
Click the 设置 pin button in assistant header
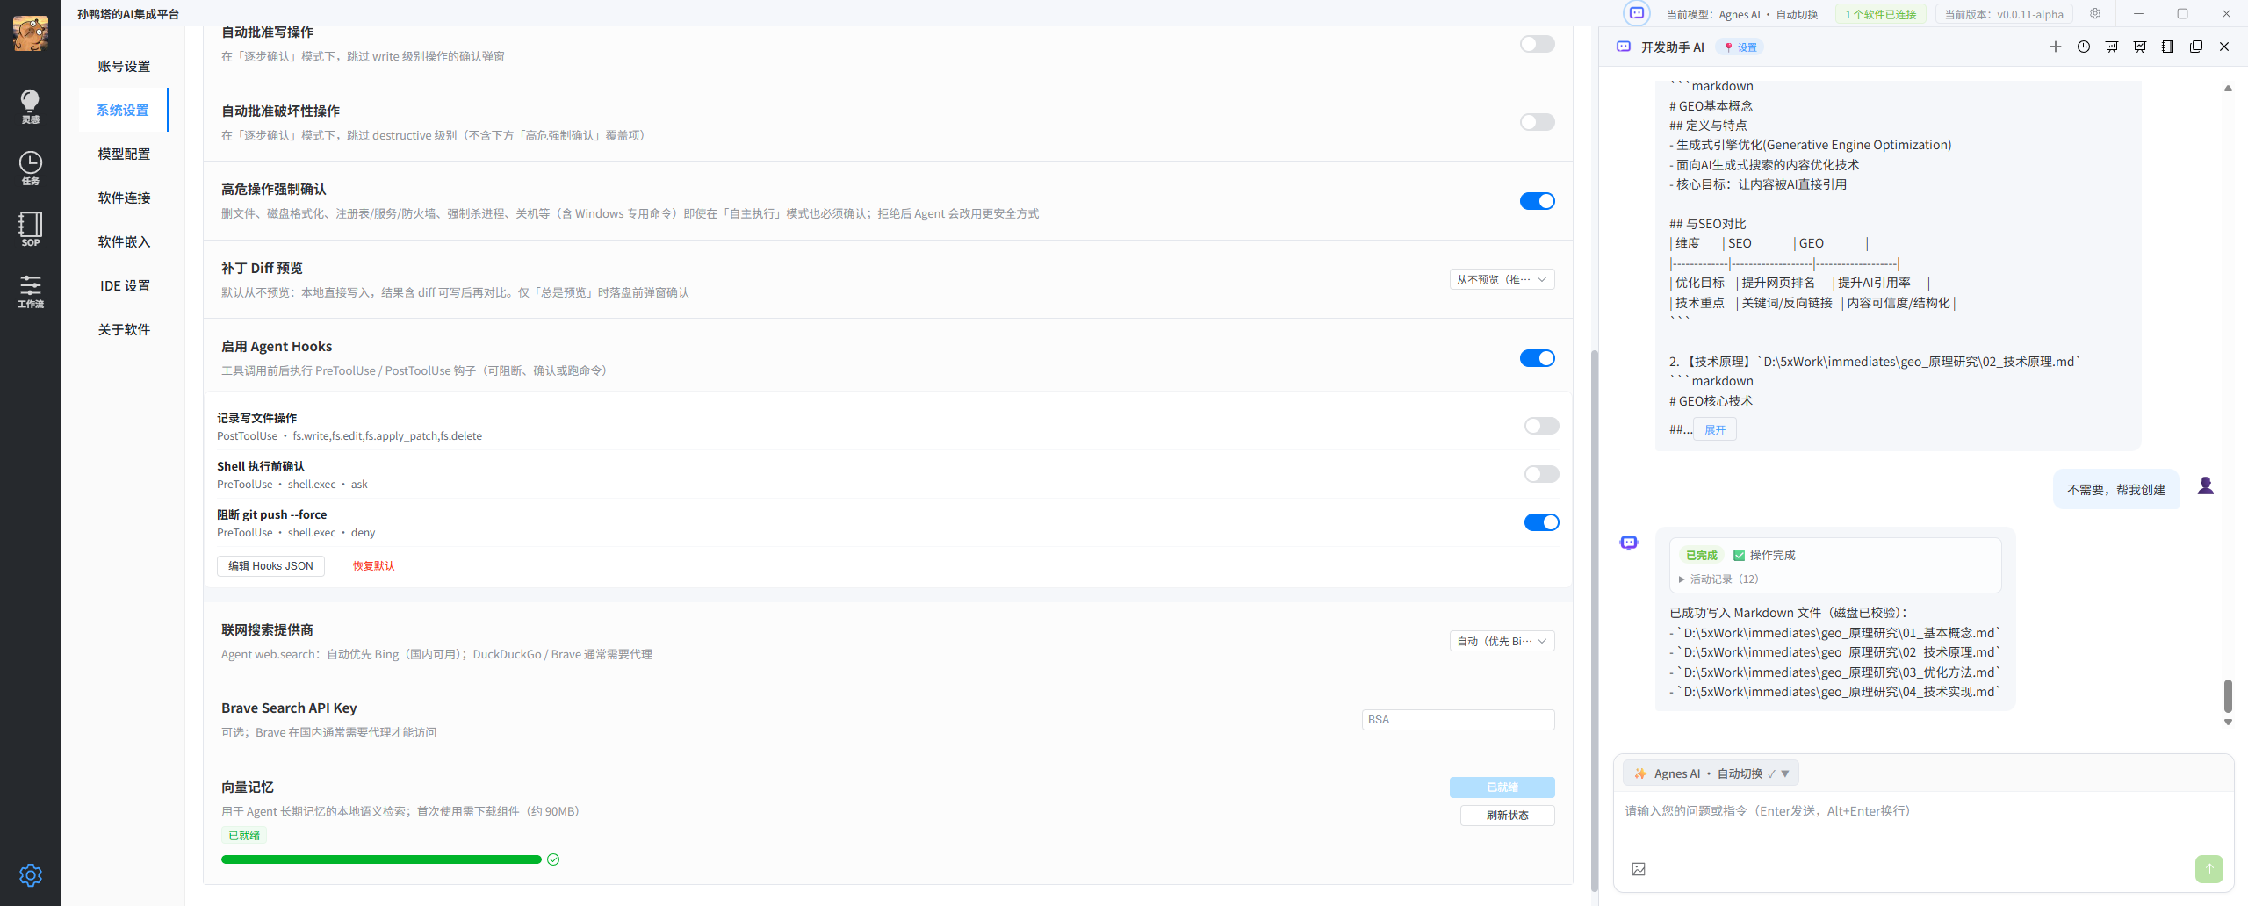[1740, 47]
